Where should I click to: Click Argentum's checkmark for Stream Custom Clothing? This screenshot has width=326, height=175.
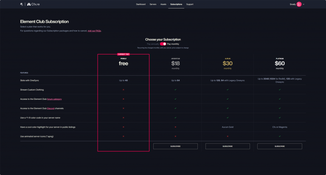pos(175,90)
